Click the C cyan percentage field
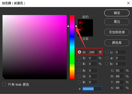Image resolution: width=132 pixels, height=94 pixels. click(120, 70)
